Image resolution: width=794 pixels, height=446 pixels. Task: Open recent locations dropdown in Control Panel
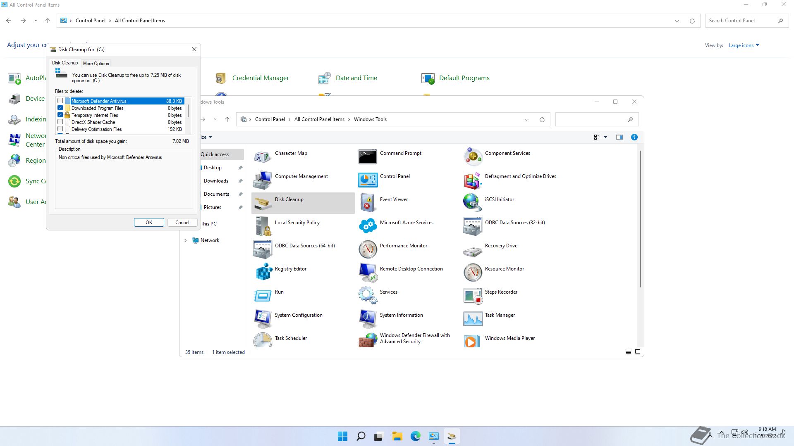tap(36, 21)
